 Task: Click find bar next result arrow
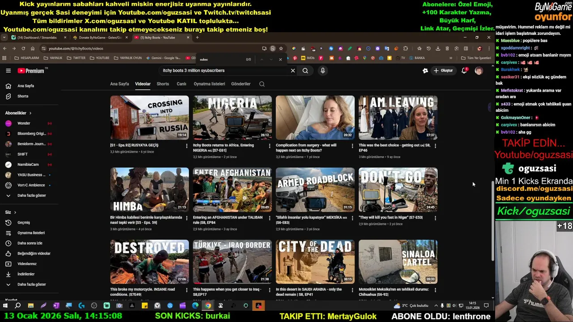pos(271,59)
